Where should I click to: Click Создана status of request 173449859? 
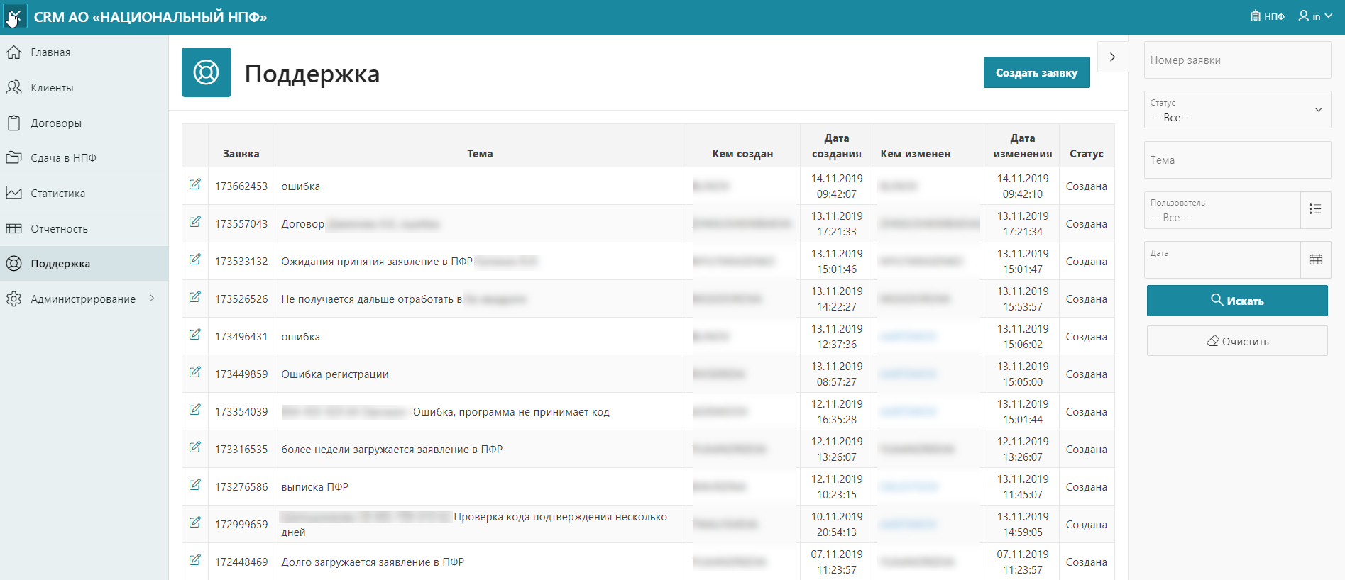click(1087, 374)
